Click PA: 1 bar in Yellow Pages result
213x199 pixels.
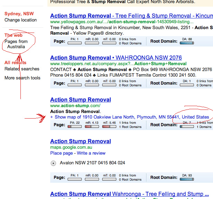point(74,43)
